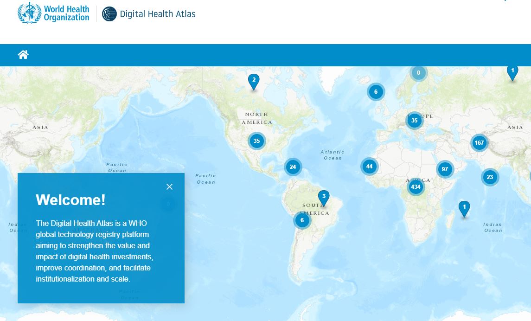Open the cluster marker 0 in Scandinavia
The width and height of the screenshot is (531, 321).
pos(419,73)
